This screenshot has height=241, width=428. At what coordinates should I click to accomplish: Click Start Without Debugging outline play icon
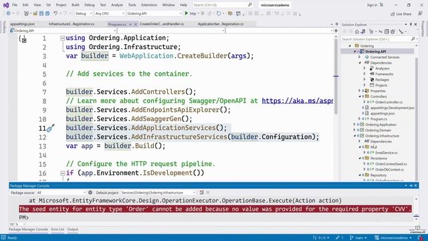point(203,13)
